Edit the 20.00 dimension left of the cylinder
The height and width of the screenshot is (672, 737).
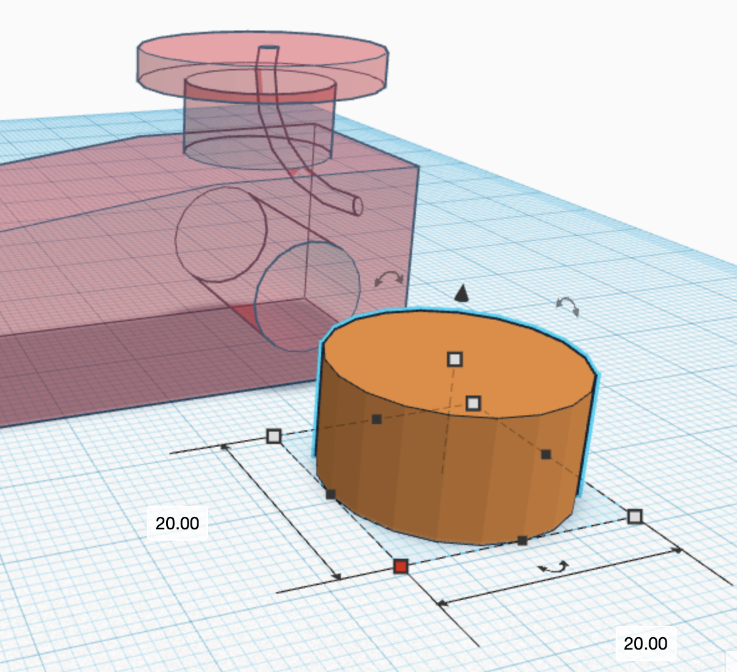177,523
